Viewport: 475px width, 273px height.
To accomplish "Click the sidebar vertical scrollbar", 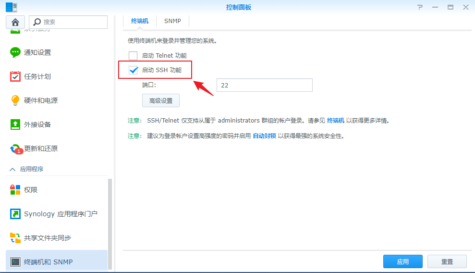I will (x=110, y=223).
